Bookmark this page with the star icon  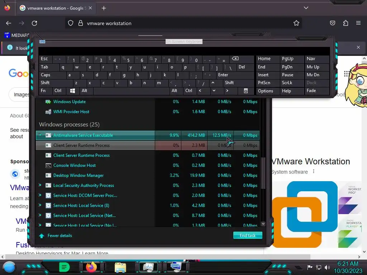296,23
